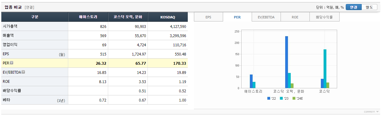
Task: Click the sector EPS value 1,724.97
Action: [139, 54]
